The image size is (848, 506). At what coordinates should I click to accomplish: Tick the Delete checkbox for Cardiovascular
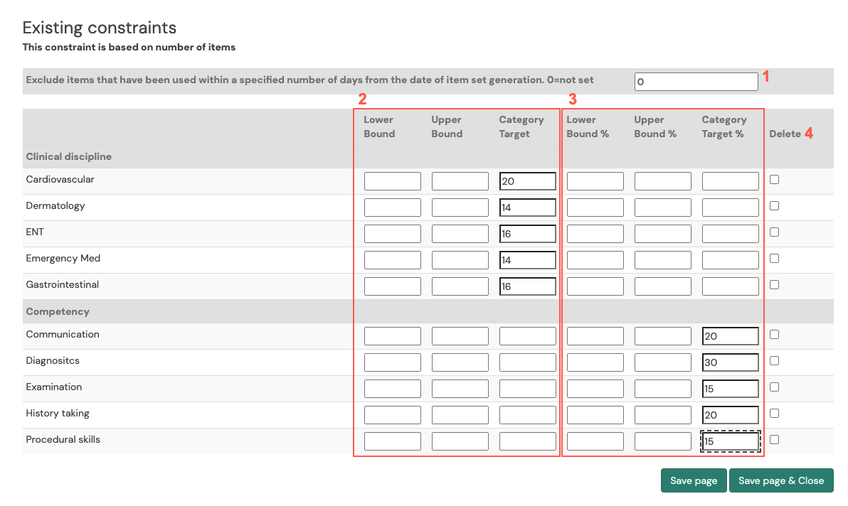click(x=775, y=180)
